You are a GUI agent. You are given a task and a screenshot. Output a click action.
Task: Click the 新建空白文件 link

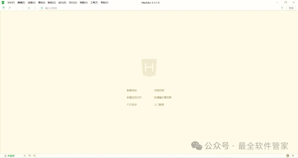coord(134,98)
